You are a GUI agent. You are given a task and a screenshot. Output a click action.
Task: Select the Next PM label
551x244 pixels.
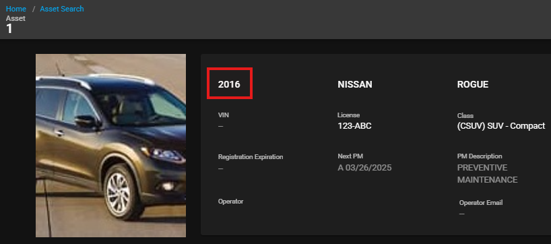coord(350,156)
